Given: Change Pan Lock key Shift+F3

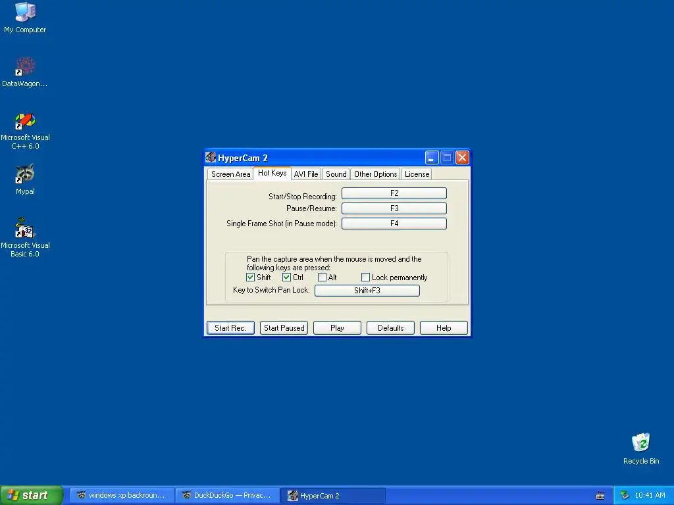Looking at the screenshot, I should pyautogui.click(x=367, y=290).
